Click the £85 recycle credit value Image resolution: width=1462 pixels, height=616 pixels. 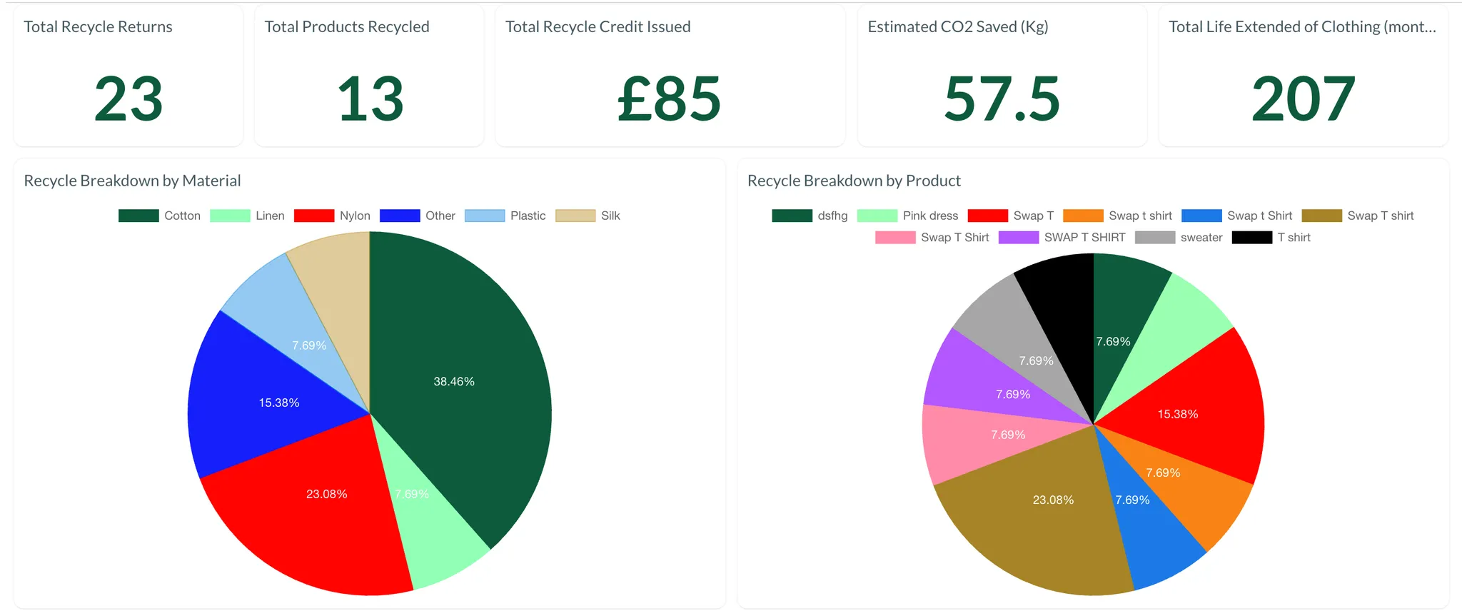(x=669, y=99)
